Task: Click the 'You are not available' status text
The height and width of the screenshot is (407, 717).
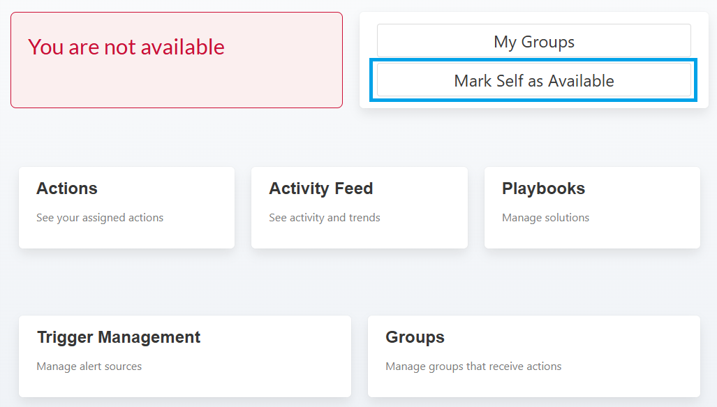Action: pos(126,47)
